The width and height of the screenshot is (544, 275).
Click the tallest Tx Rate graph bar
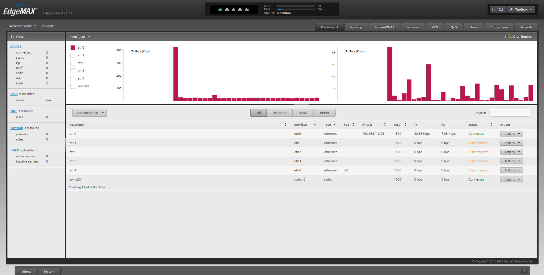tap(176, 74)
